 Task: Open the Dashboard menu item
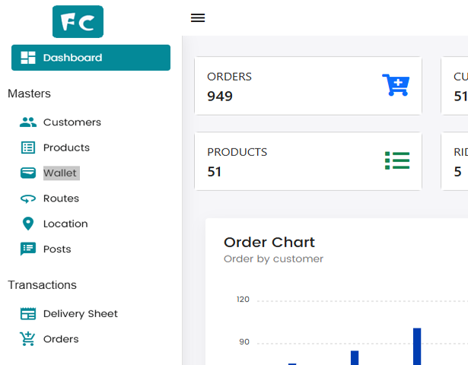(91, 58)
